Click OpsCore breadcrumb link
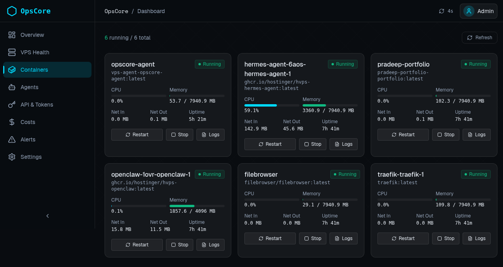Image resolution: width=503 pixels, height=267 pixels. (x=116, y=11)
